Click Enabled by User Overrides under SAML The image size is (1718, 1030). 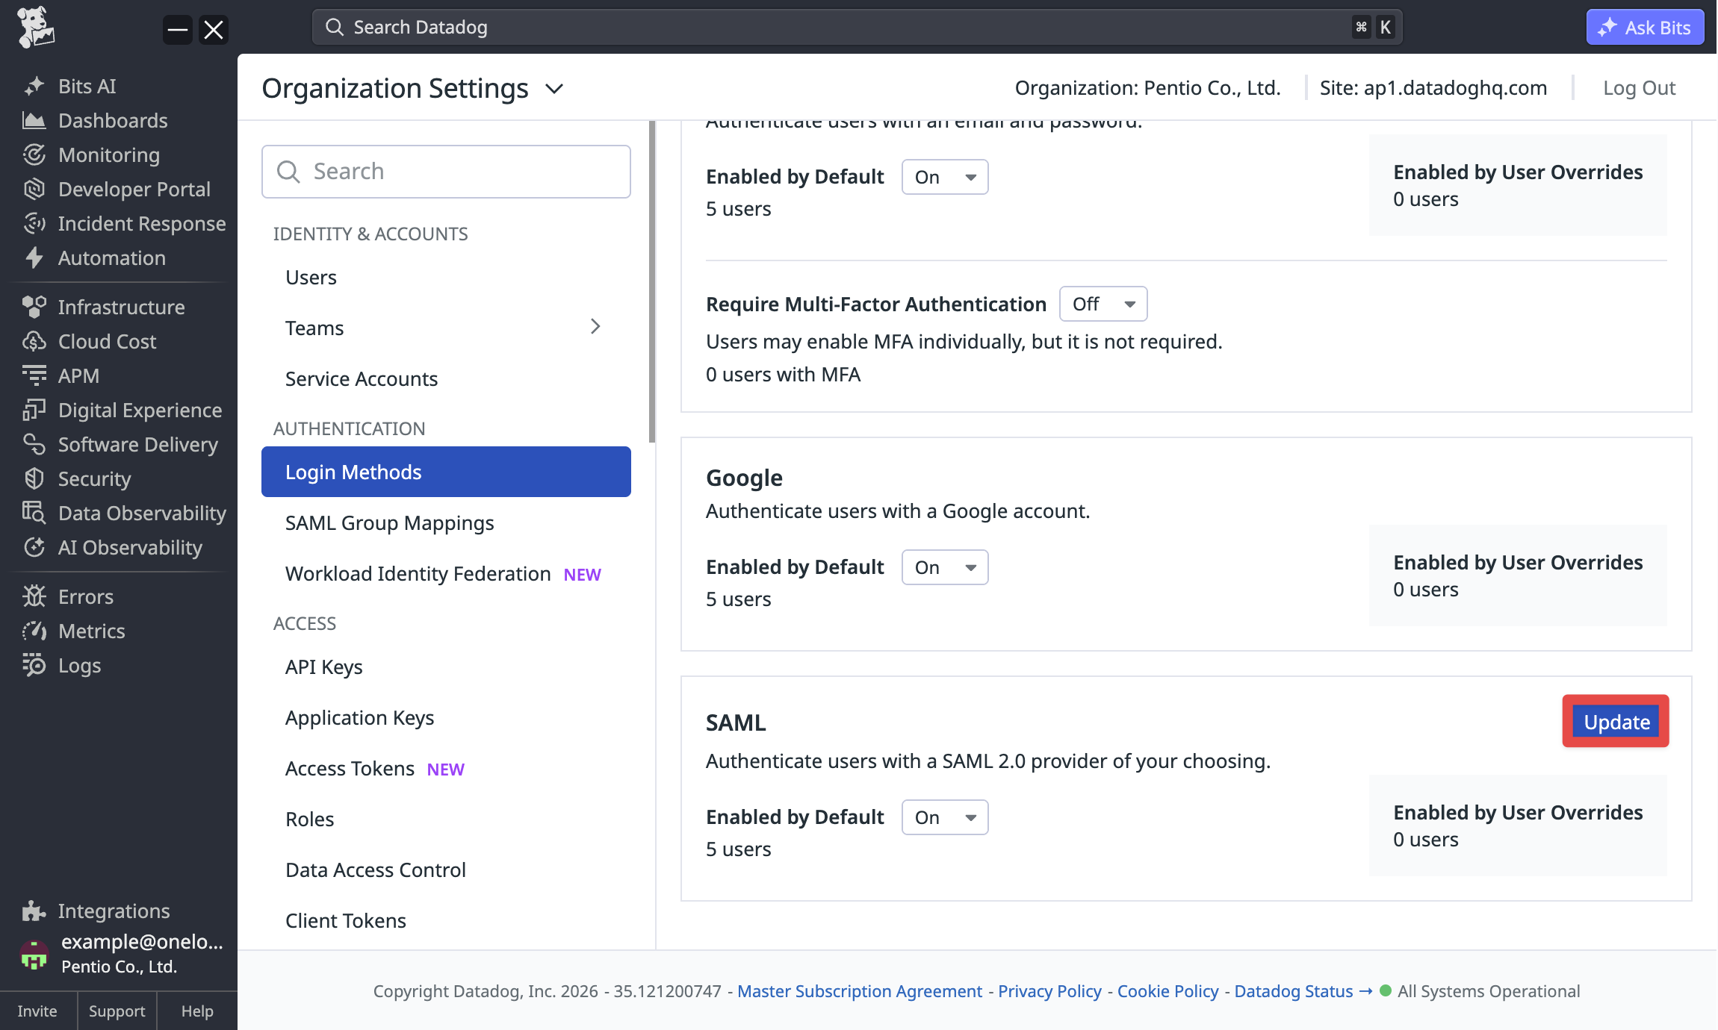coord(1518,812)
